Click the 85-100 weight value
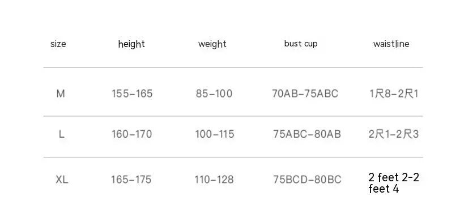Image resolution: width=460 pixels, height=213 pixels. 214,94
